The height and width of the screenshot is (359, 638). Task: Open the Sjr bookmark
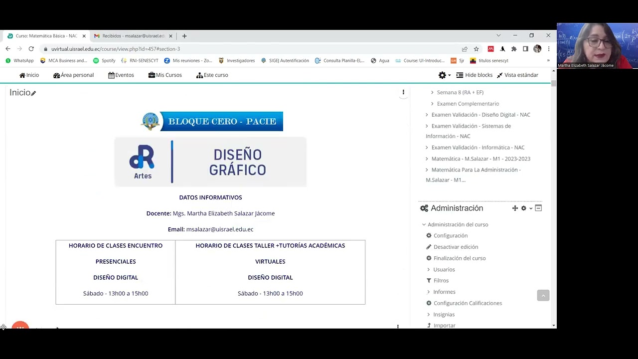pos(457,60)
